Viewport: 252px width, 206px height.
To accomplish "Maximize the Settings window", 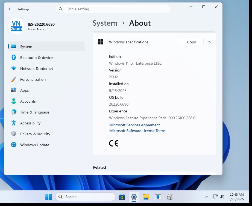I will point(203,7).
